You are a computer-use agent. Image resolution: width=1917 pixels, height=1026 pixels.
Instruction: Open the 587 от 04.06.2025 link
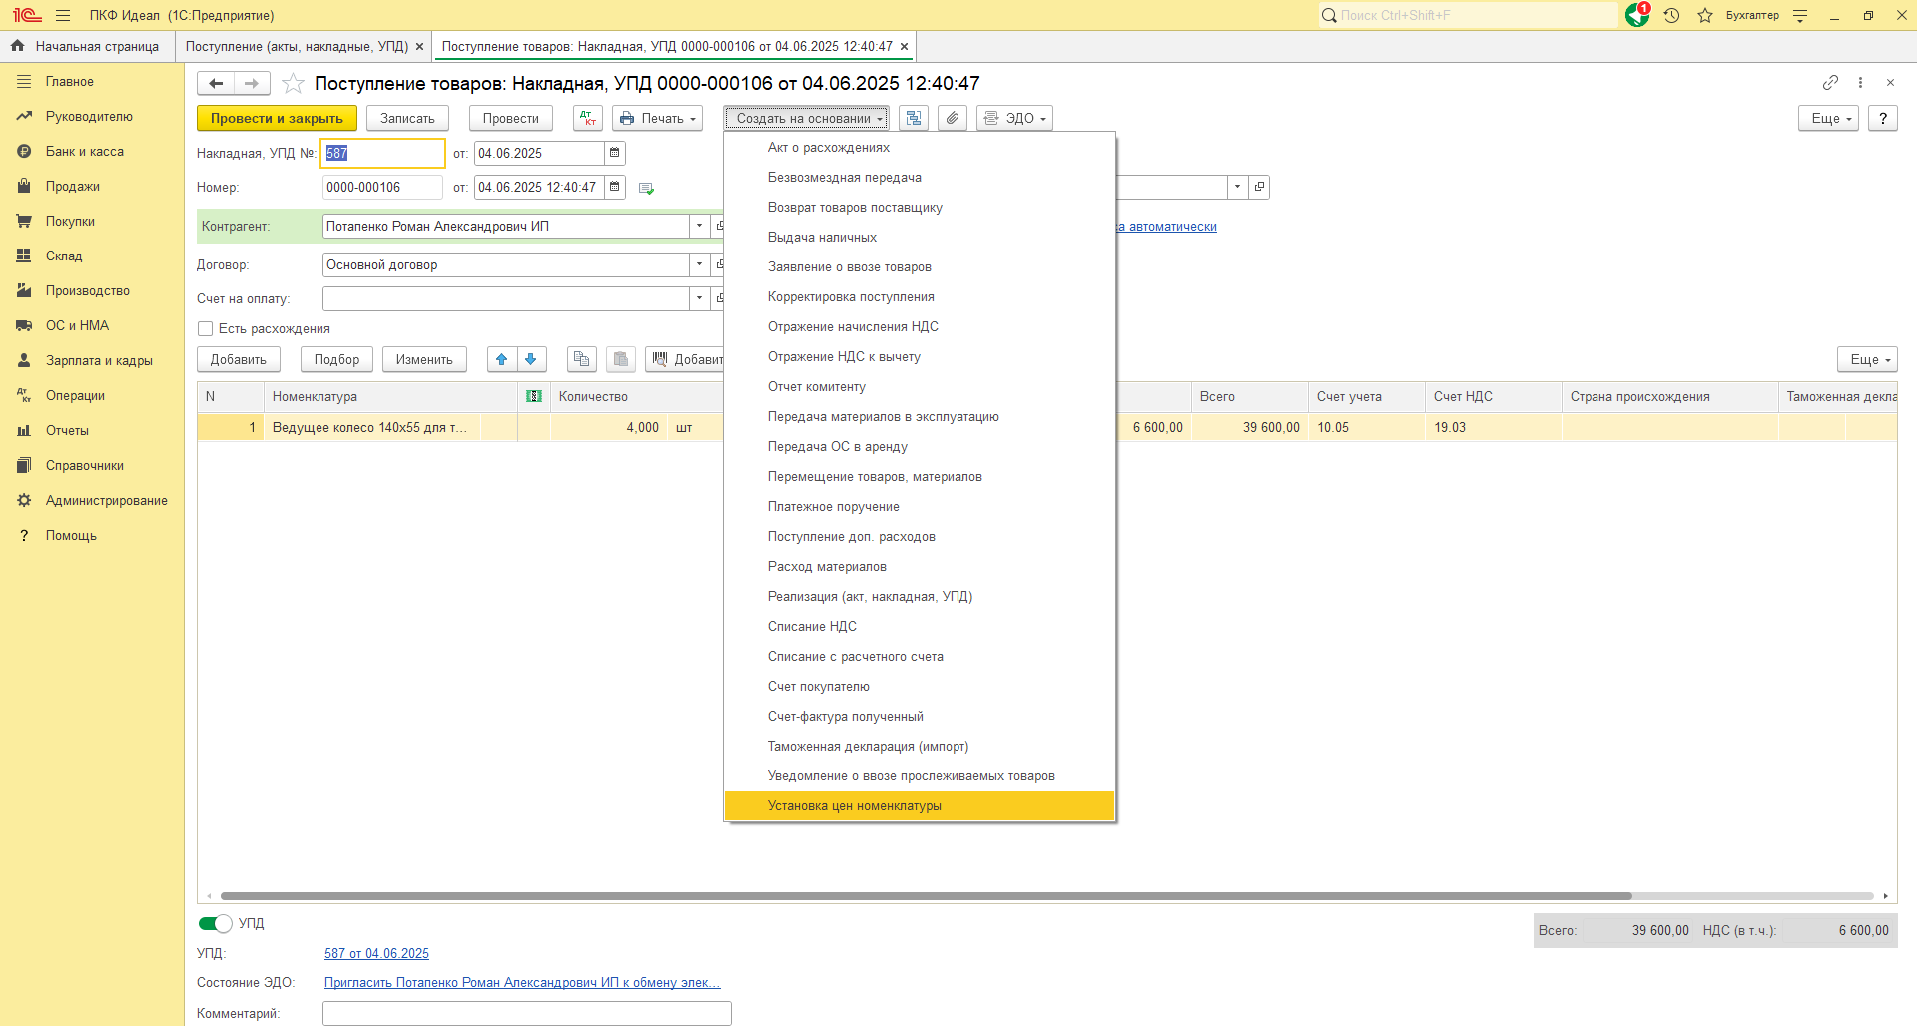coord(376,954)
